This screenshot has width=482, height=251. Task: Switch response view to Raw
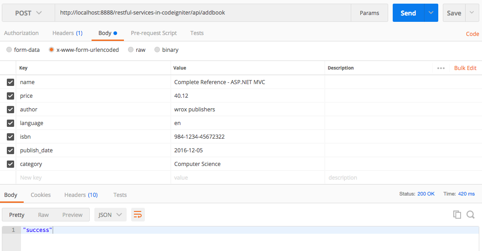(43, 215)
